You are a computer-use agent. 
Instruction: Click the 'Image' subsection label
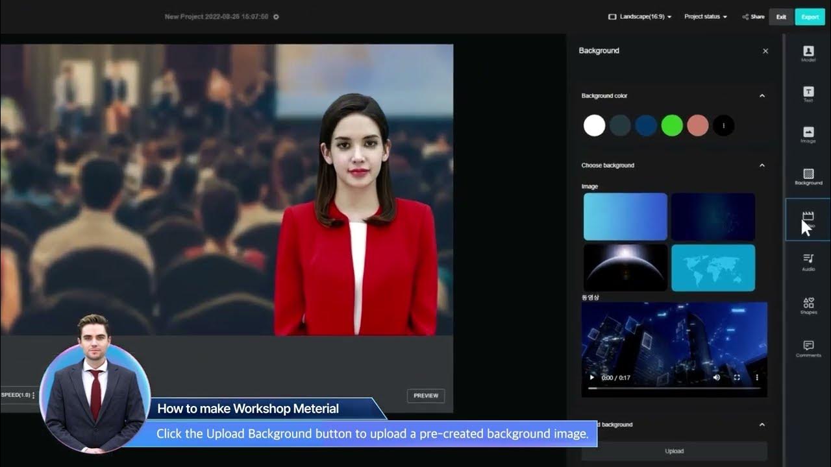(x=589, y=187)
